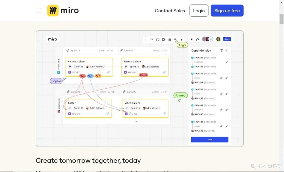Image resolution: width=284 pixels, height=172 pixels.
Task: Toggle collaborator cursors icon
Action: (192, 39)
